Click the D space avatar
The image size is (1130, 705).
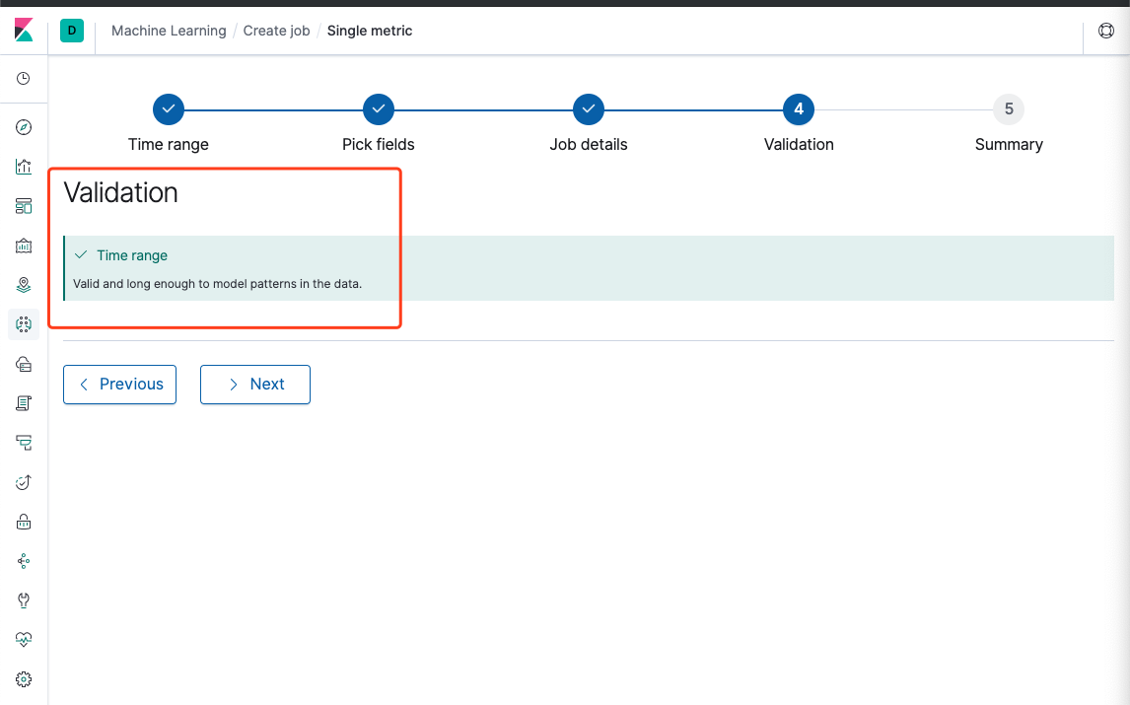click(x=71, y=31)
